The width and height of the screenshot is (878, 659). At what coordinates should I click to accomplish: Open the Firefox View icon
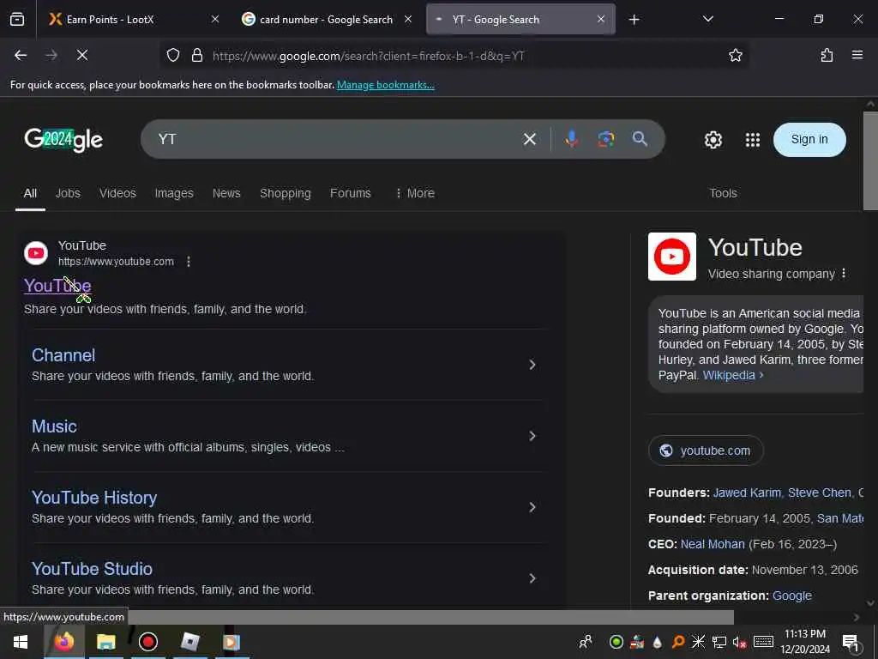click(17, 19)
